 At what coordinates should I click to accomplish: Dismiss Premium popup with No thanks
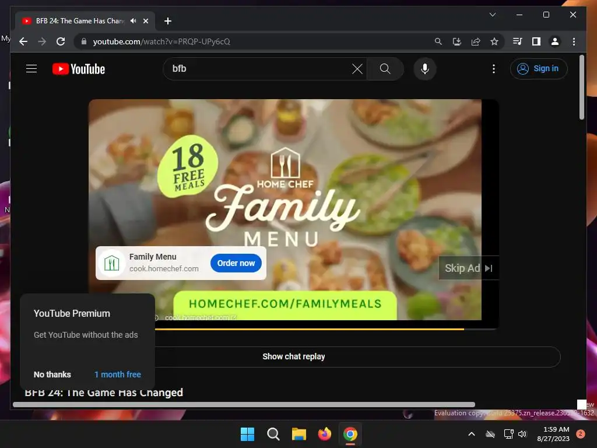pyautogui.click(x=52, y=374)
